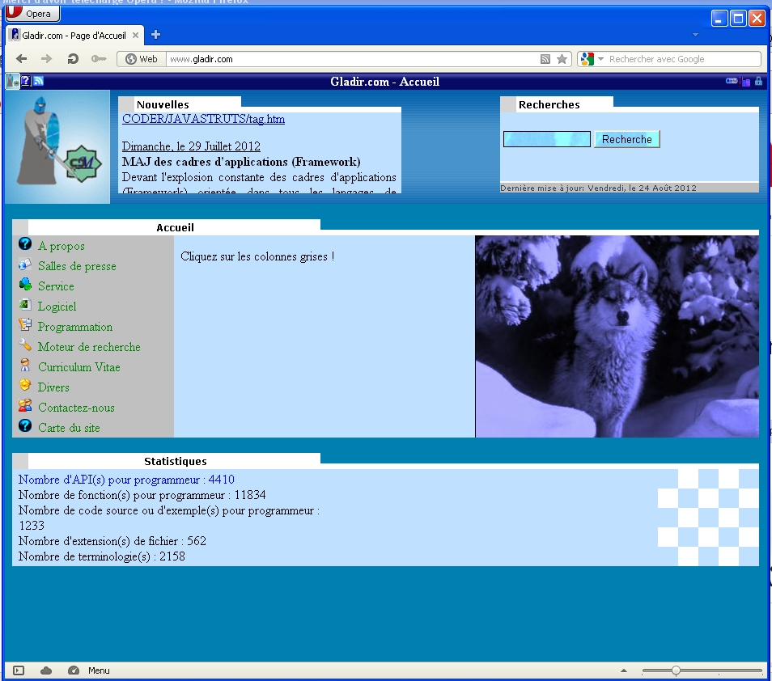Click the RSS feed icon in address bar
772x681 pixels.
pyautogui.click(x=545, y=59)
